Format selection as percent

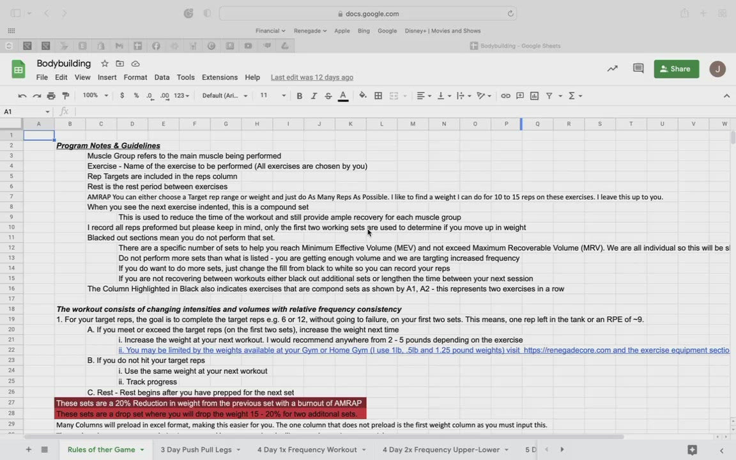pos(136,96)
